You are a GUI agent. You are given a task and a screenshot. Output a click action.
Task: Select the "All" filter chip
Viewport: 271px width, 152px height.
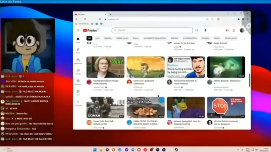click(89, 38)
